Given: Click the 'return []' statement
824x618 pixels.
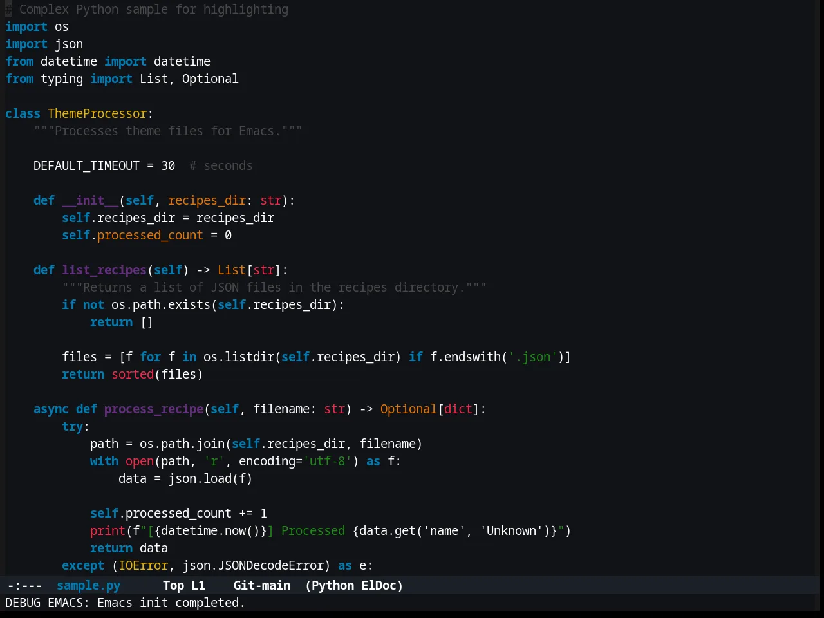Looking at the screenshot, I should [x=122, y=322].
